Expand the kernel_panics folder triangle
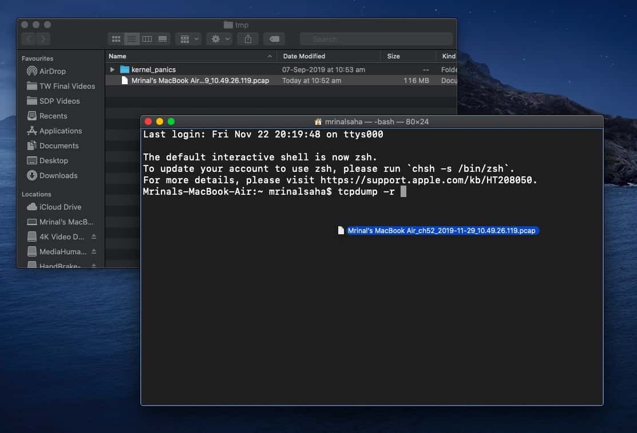637x433 pixels. click(112, 69)
